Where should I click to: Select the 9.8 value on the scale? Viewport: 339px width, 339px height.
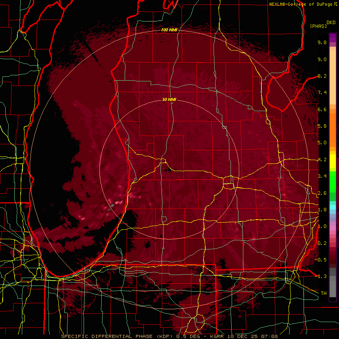coord(322,42)
